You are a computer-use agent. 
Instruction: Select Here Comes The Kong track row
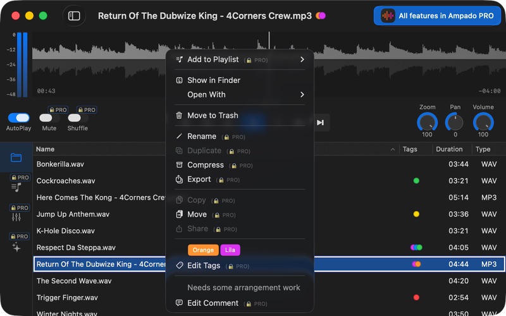click(269, 197)
